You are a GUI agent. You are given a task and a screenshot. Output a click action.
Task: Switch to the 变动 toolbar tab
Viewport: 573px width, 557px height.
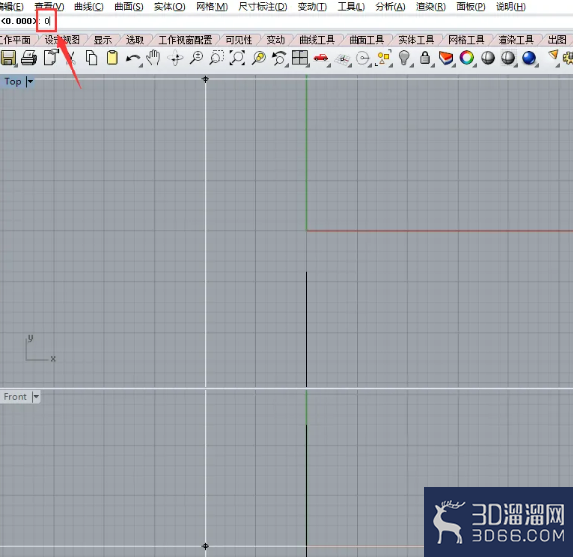(275, 40)
